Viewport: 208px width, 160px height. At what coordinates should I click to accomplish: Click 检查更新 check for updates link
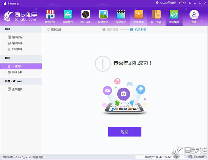pyautogui.click(x=38, y=157)
